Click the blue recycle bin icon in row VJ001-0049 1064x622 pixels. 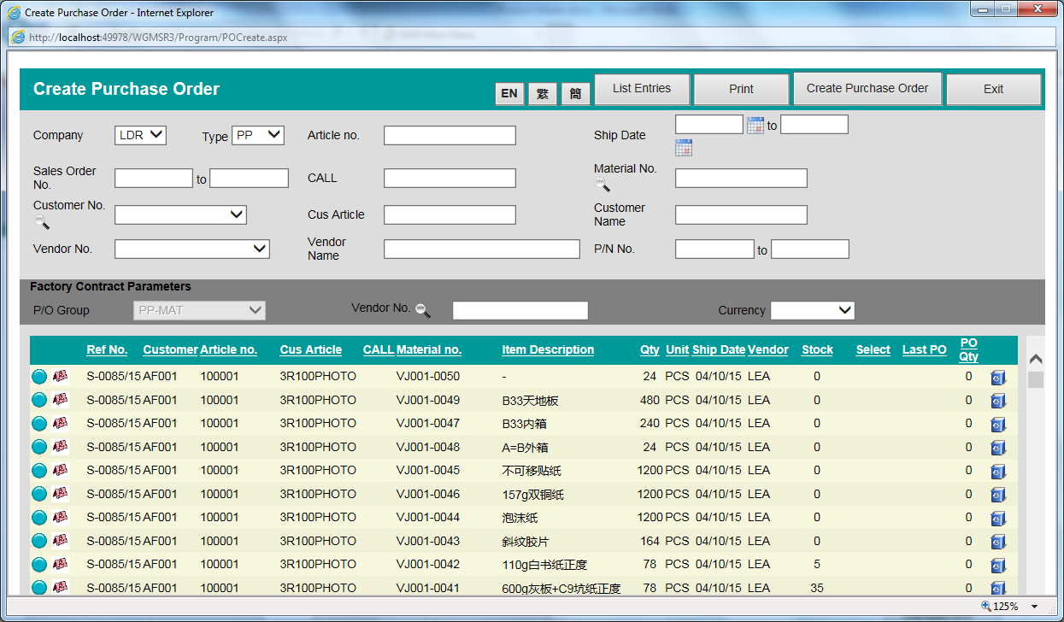tap(998, 401)
